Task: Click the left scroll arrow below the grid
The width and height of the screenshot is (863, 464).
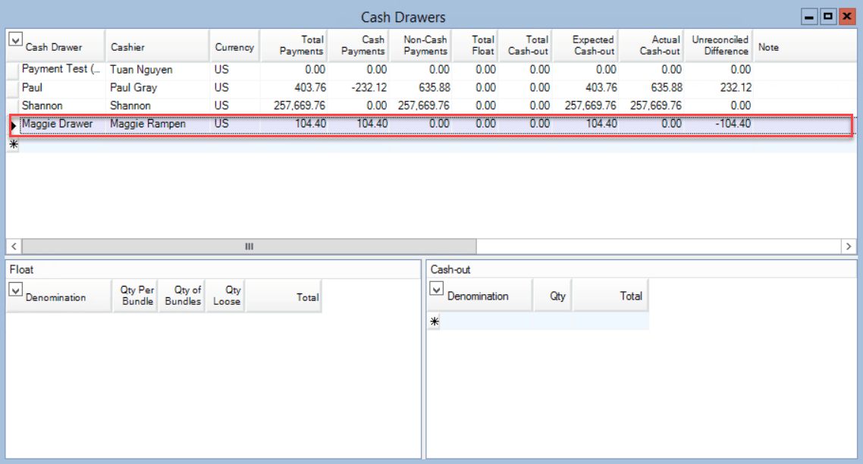Action: point(14,246)
